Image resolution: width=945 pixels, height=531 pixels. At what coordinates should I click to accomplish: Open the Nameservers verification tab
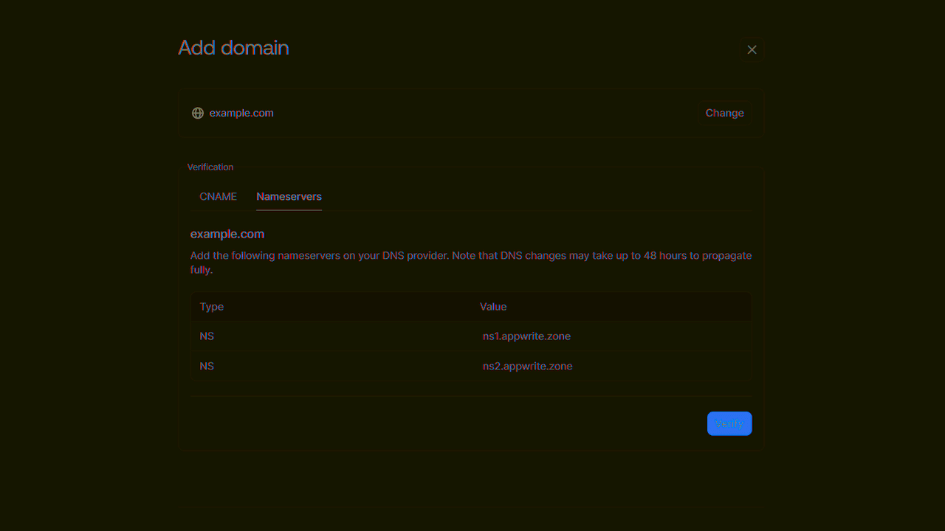(x=289, y=196)
